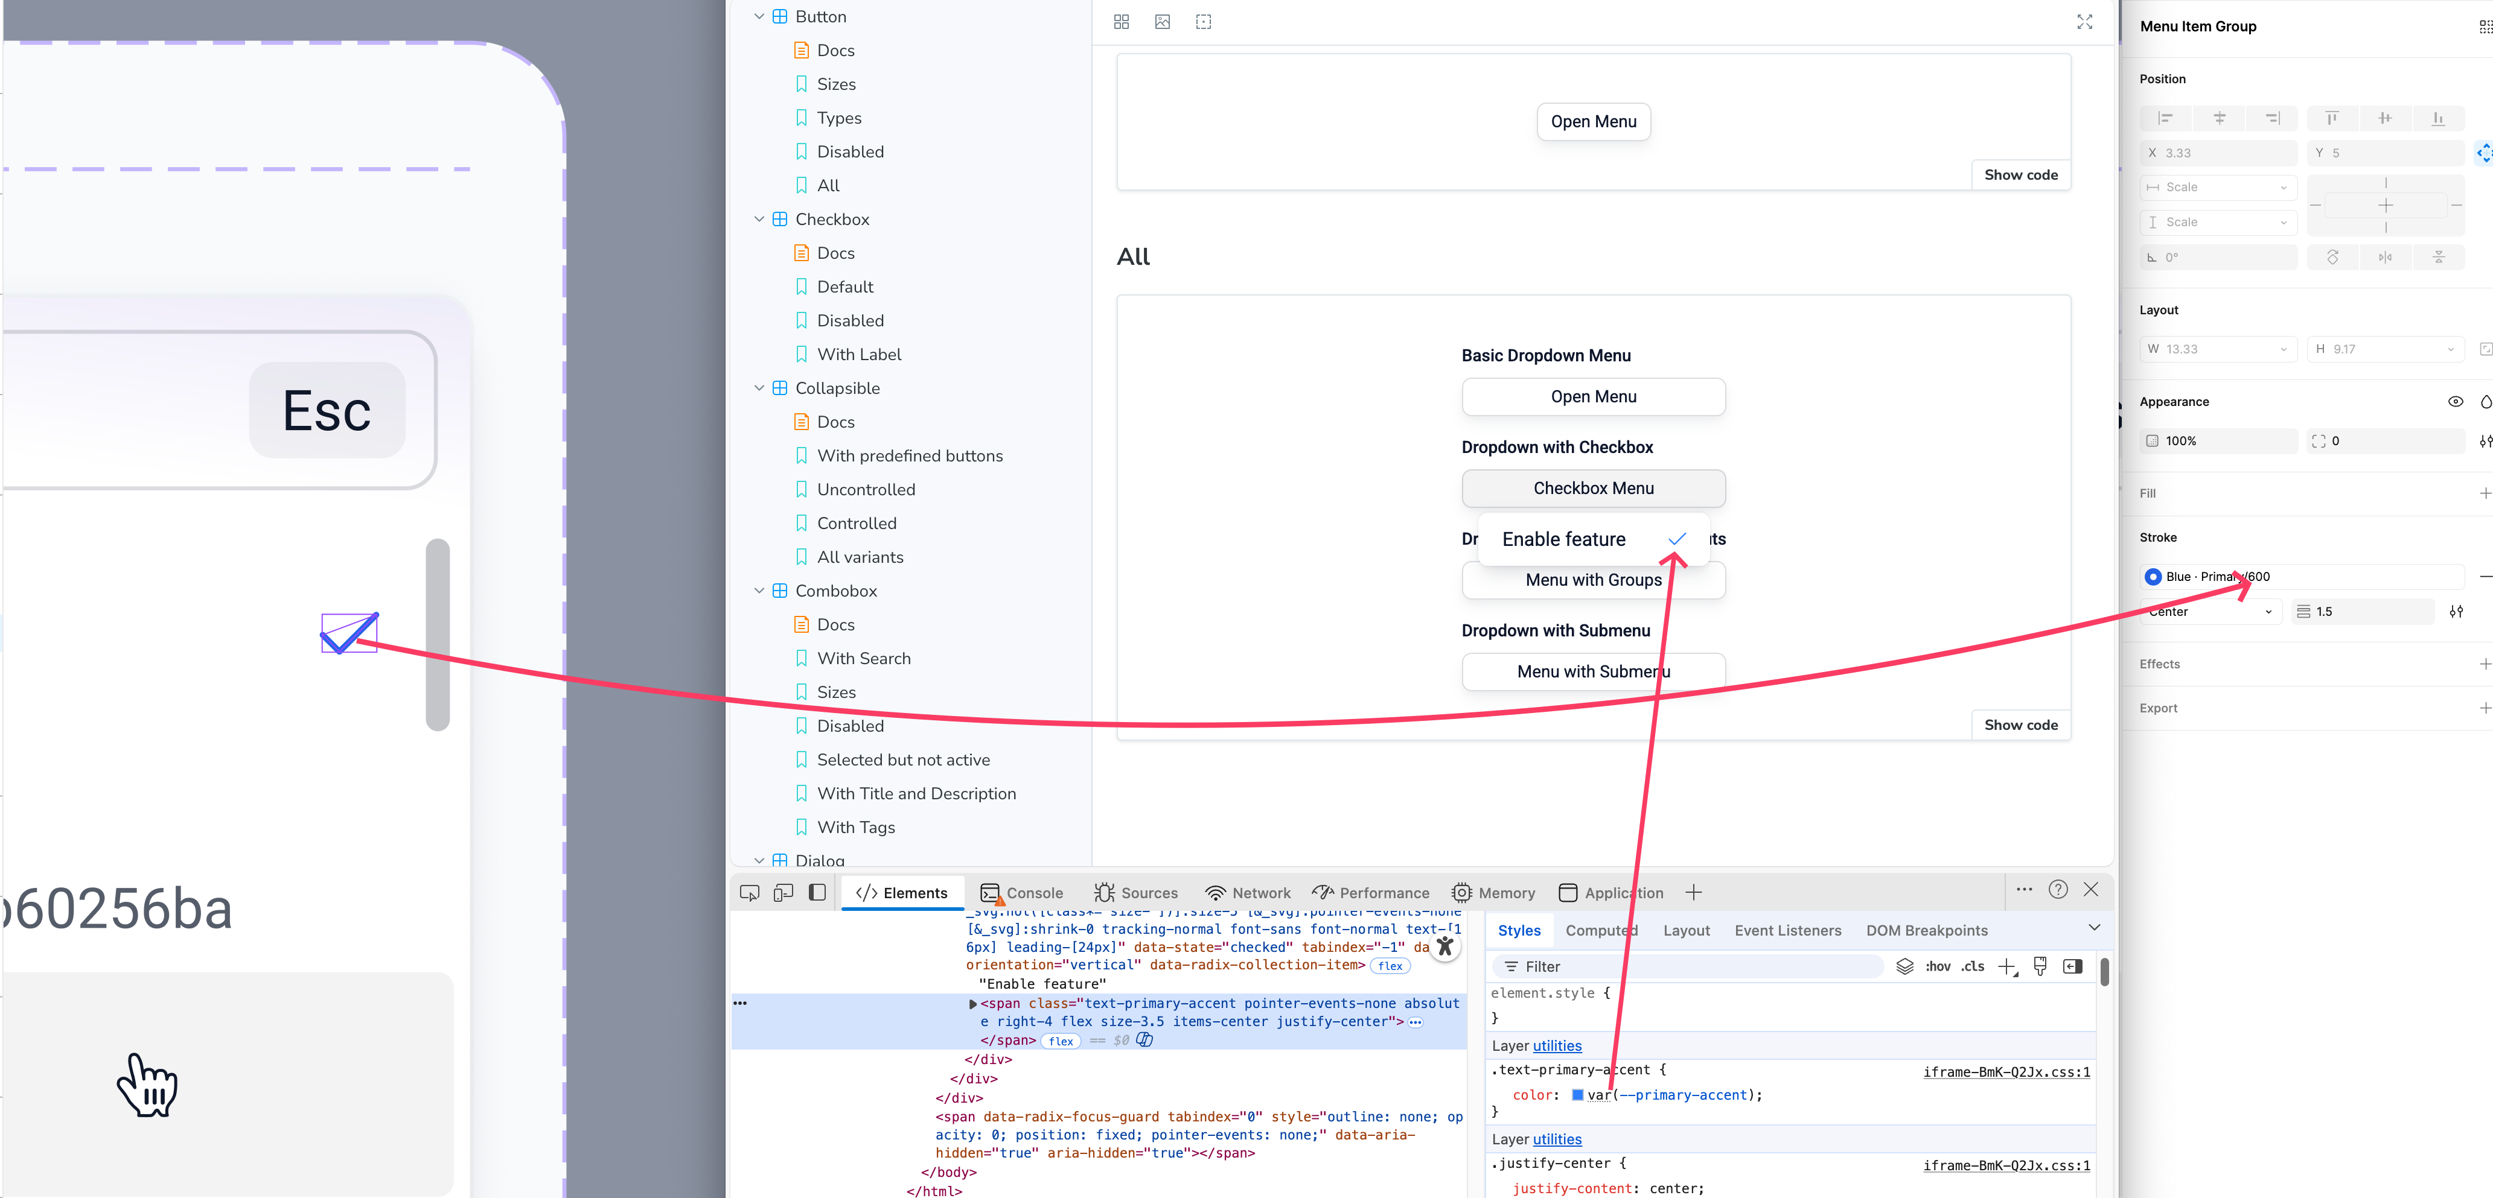The height and width of the screenshot is (1198, 2493).
Task: Click stroke weight 1.5 field
Action: click(2363, 611)
